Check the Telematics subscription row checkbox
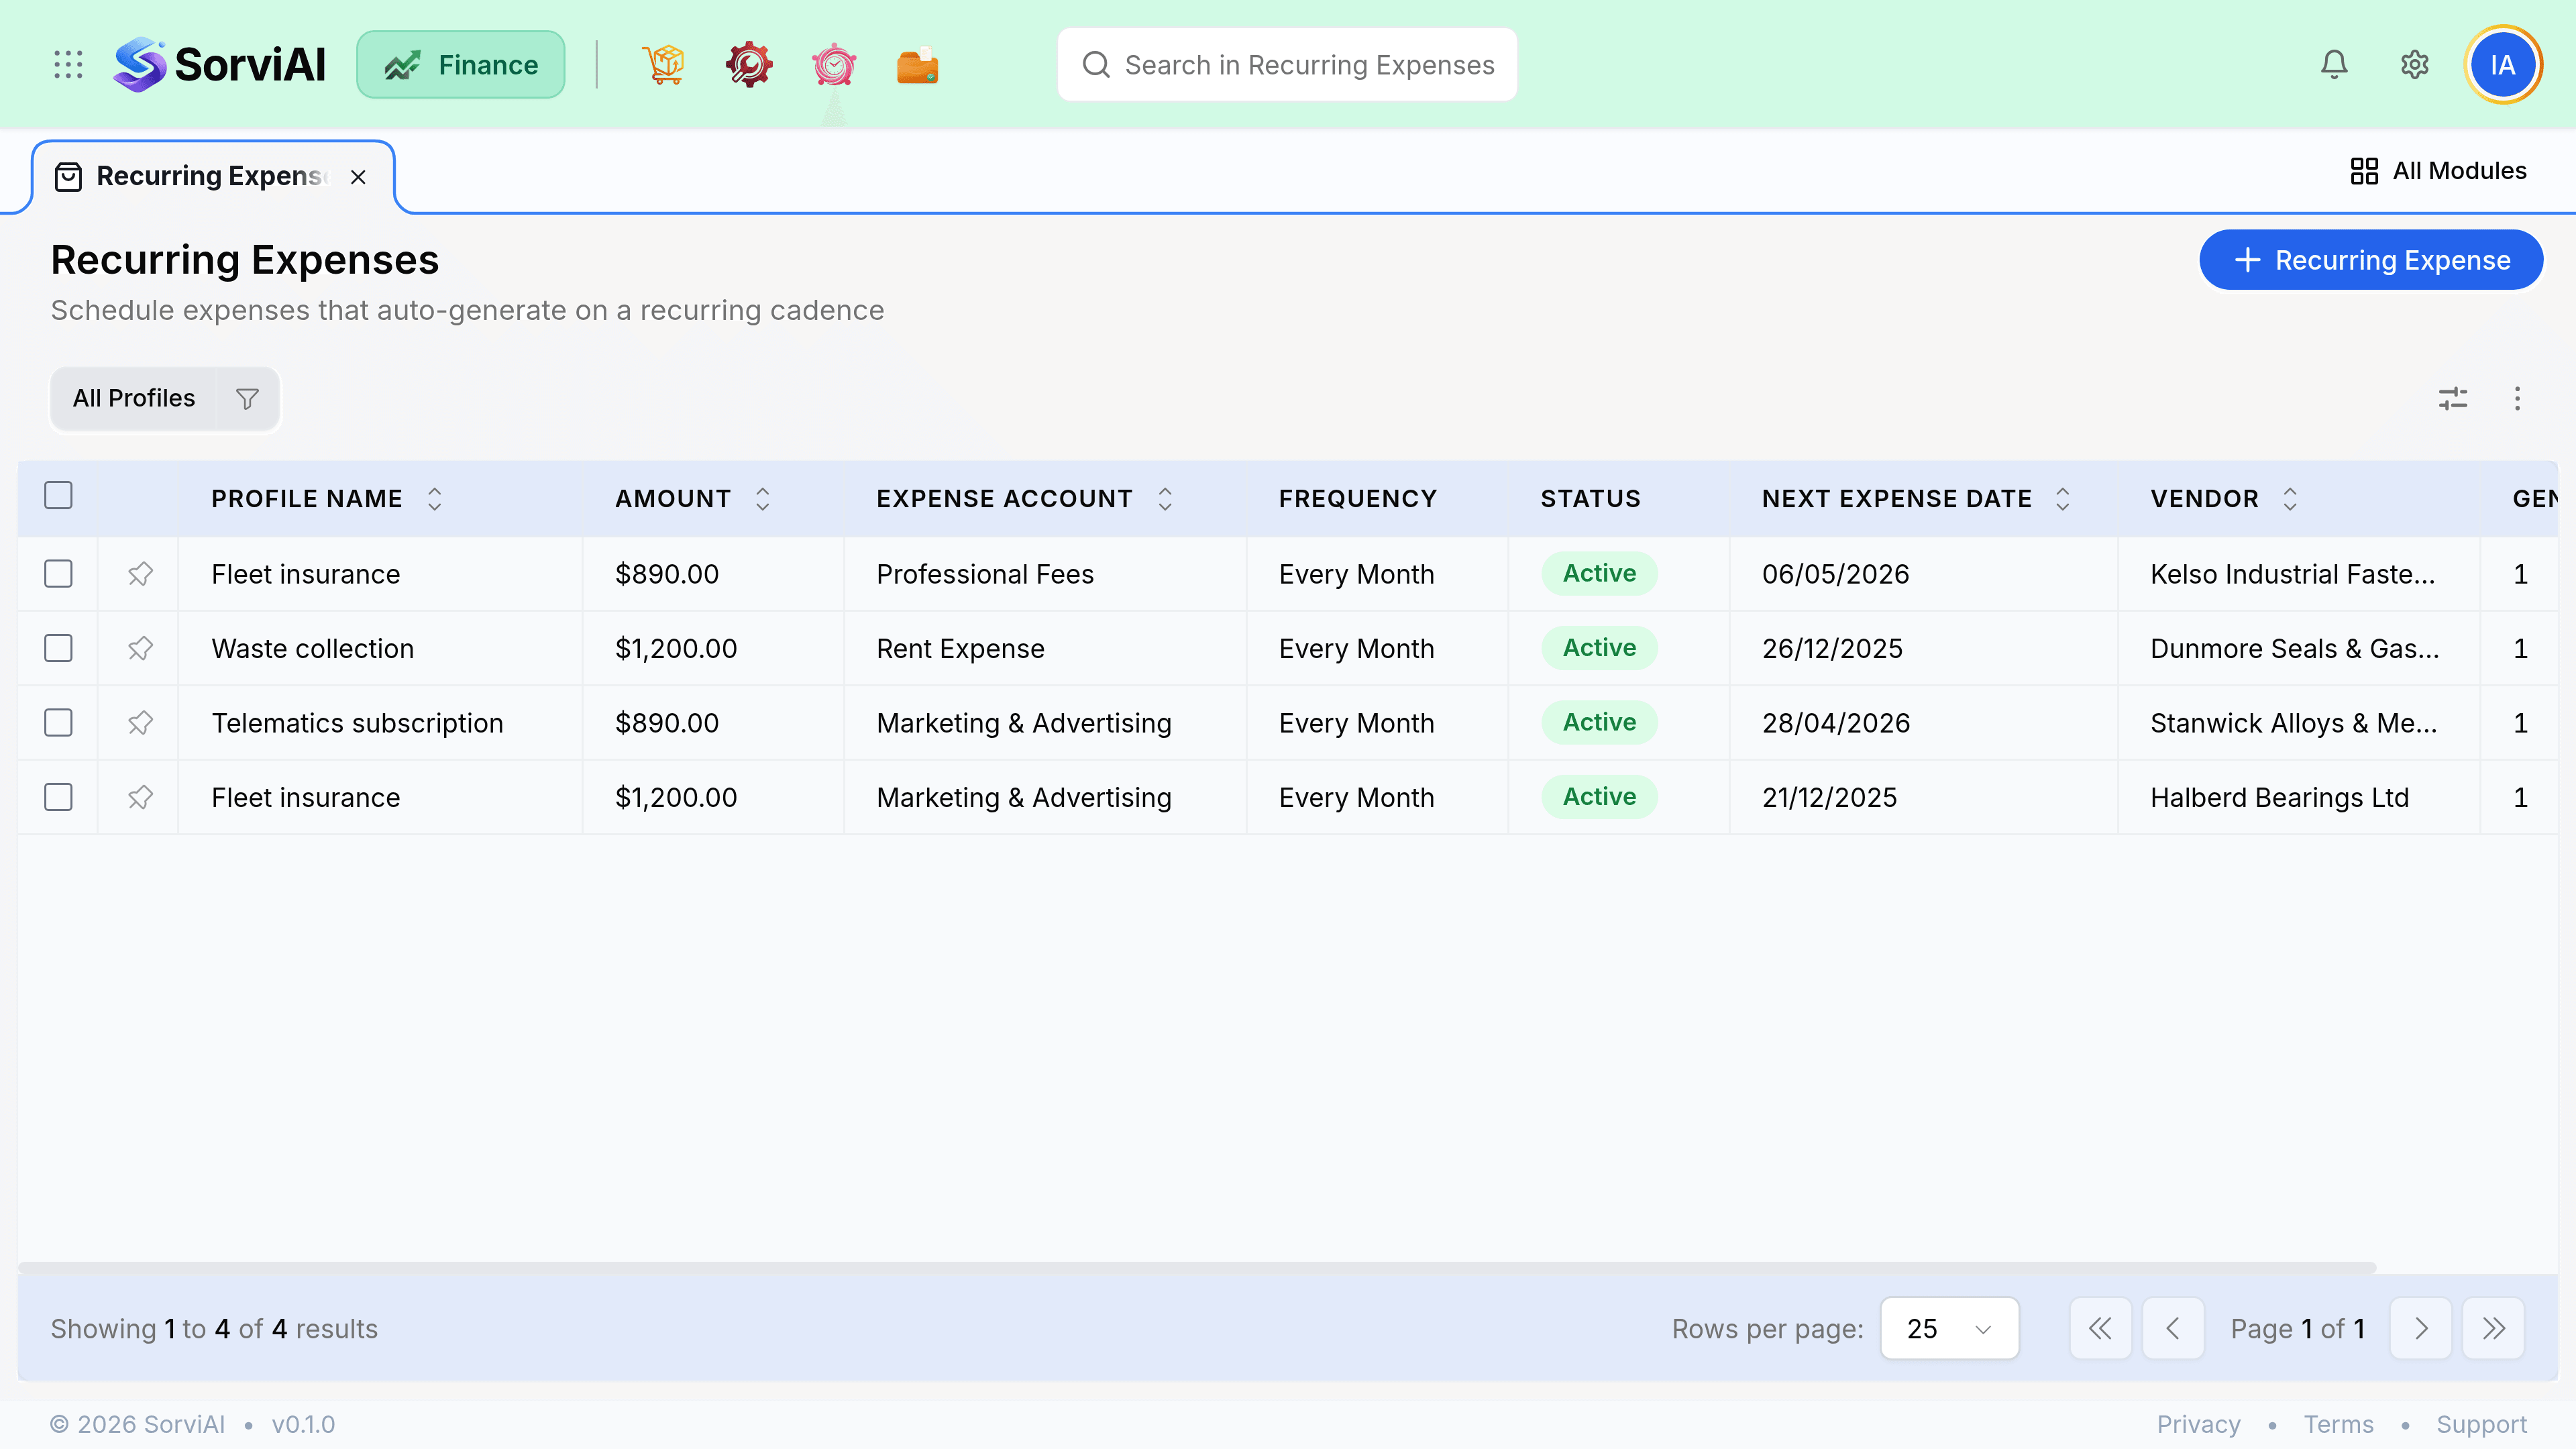Viewport: 2576px width, 1449px height. [59, 723]
